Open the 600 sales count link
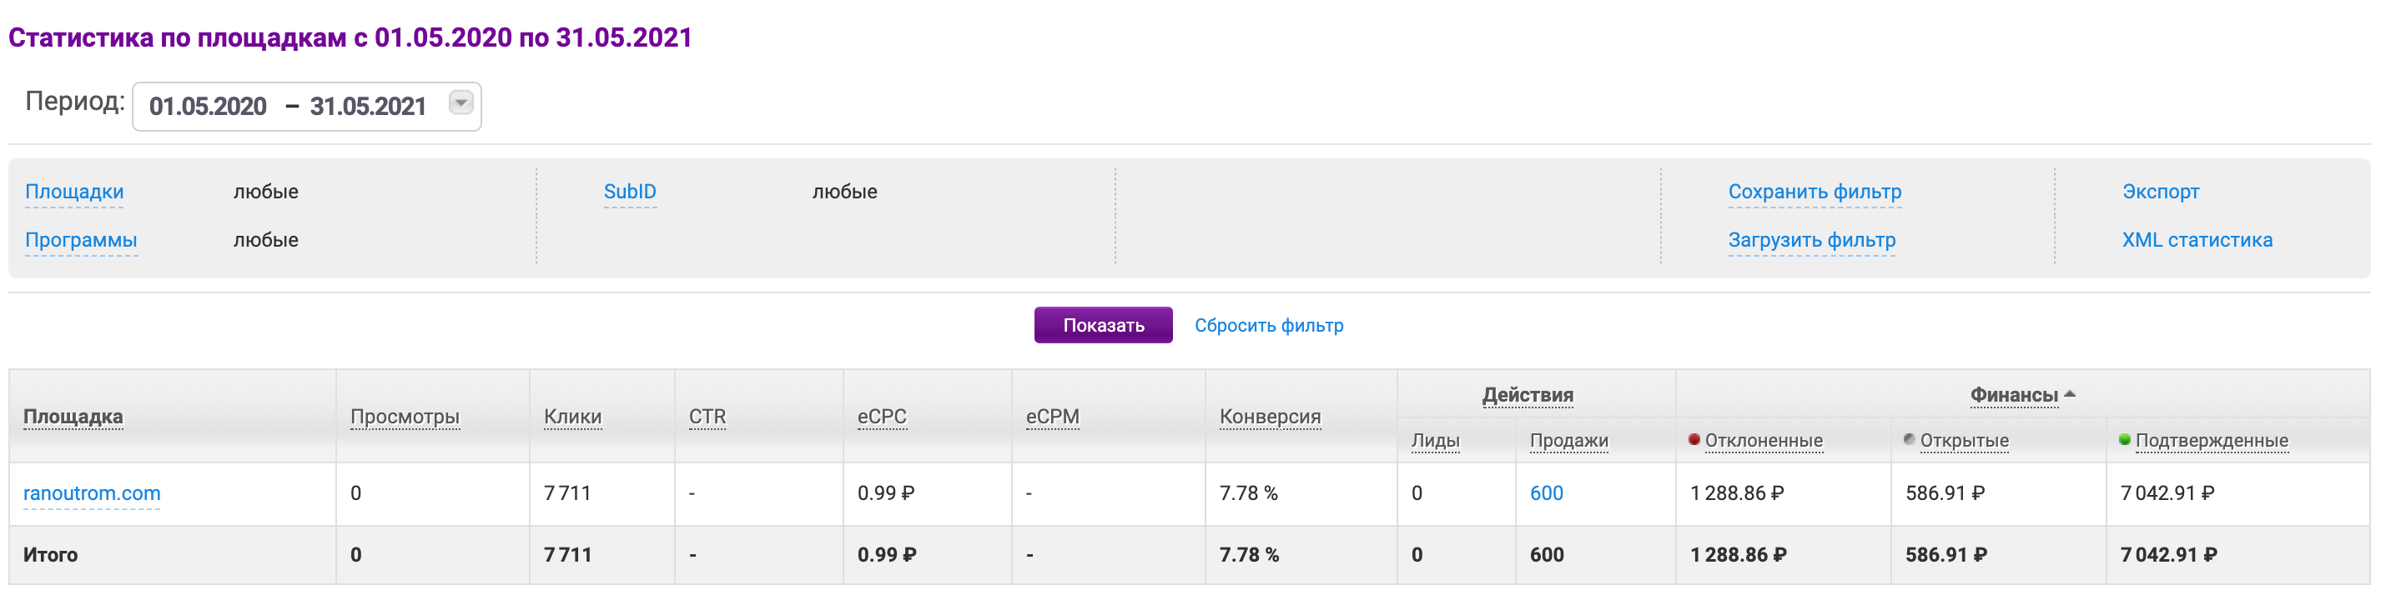 click(x=1545, y=493)
